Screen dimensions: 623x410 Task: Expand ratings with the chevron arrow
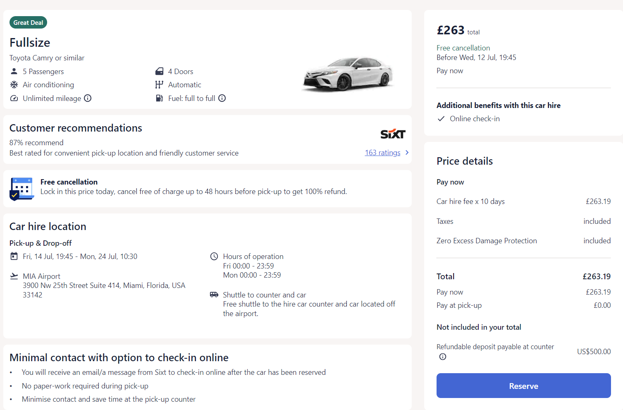[407, 153]
